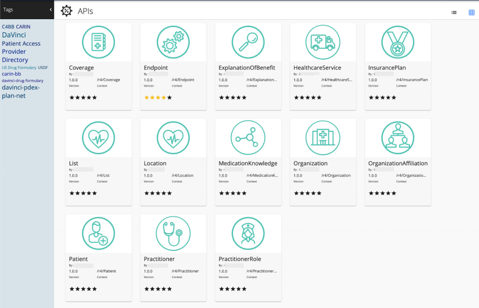Click the Endpoint yellow star rating
479x308 pixels.
(158, 97)
